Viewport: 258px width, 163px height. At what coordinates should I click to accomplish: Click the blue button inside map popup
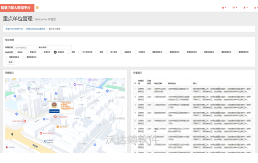pos(54,111)
